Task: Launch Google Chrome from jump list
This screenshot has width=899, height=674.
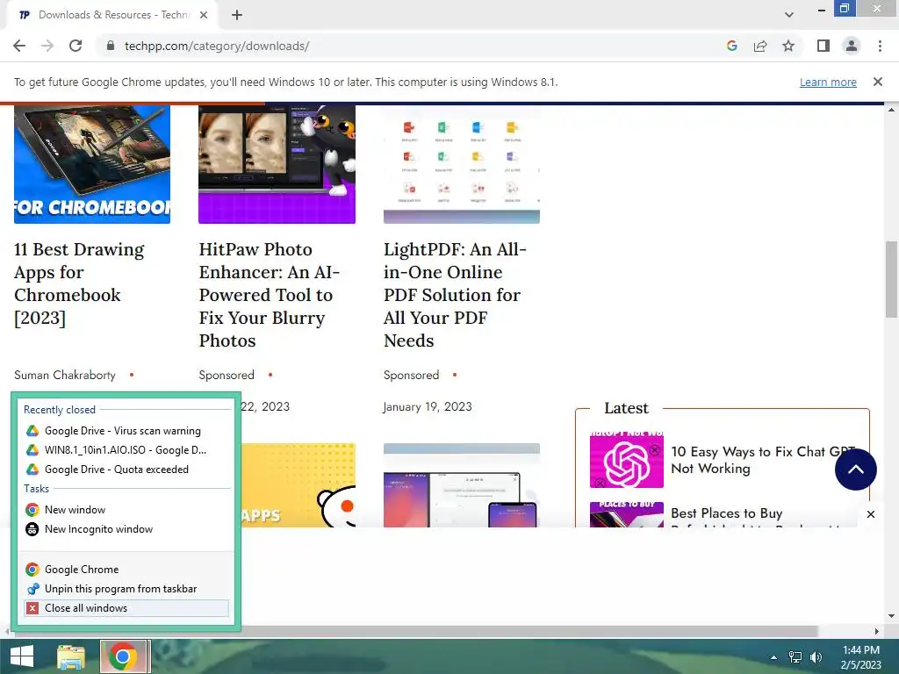Action: [x=126, y=569]
